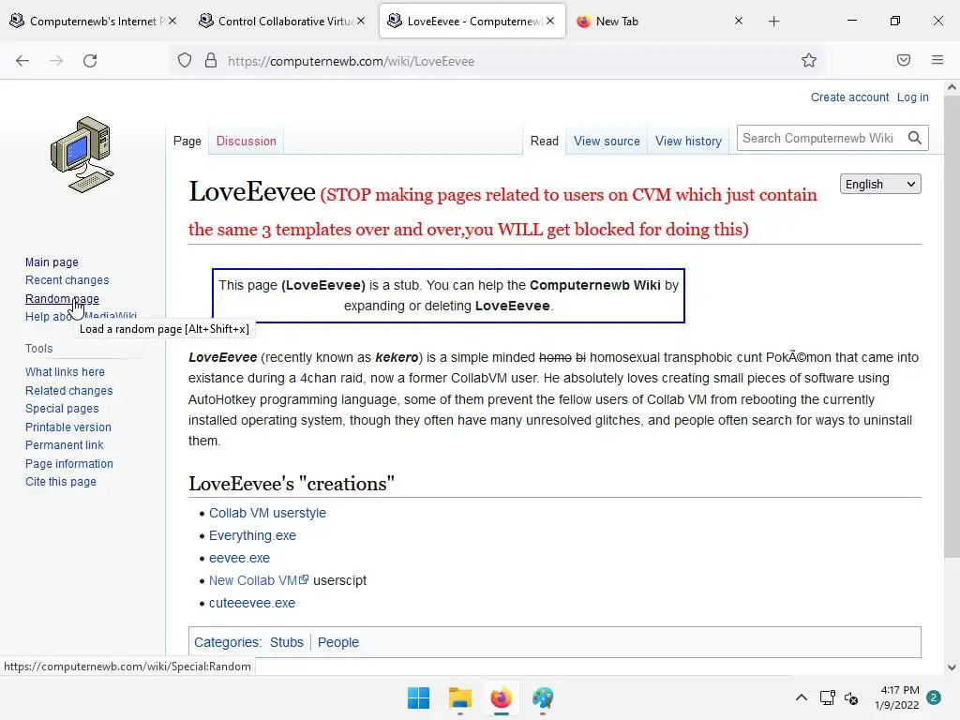Open Recent changes link
This screenshot has height=720, width=960.
[x=67, y=279]
